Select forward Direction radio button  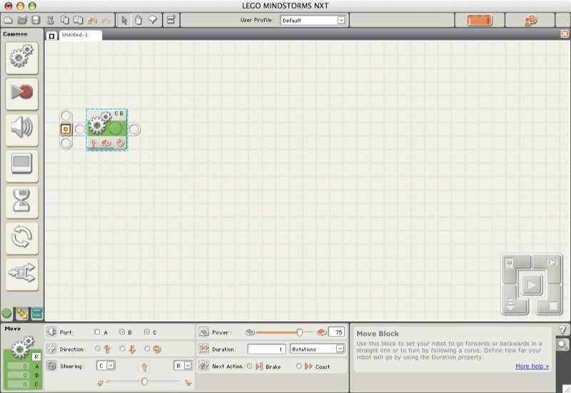click(x=97, y=349)
